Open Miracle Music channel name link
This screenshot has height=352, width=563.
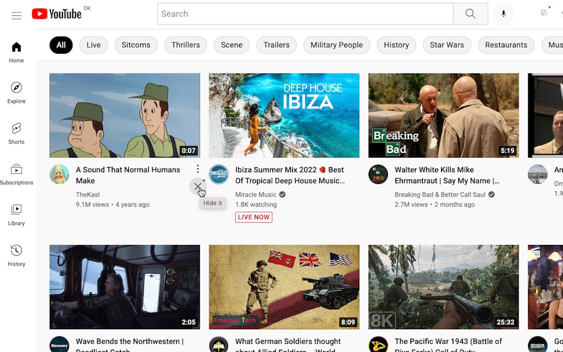[x=256, y=194]
